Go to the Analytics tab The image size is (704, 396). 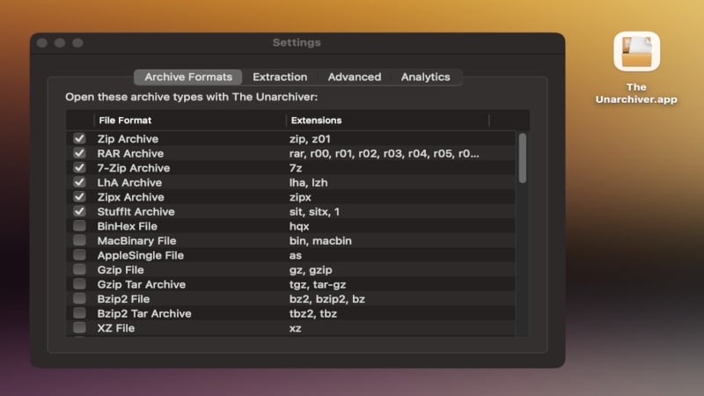pyautogui.click(x=425, y=77)
